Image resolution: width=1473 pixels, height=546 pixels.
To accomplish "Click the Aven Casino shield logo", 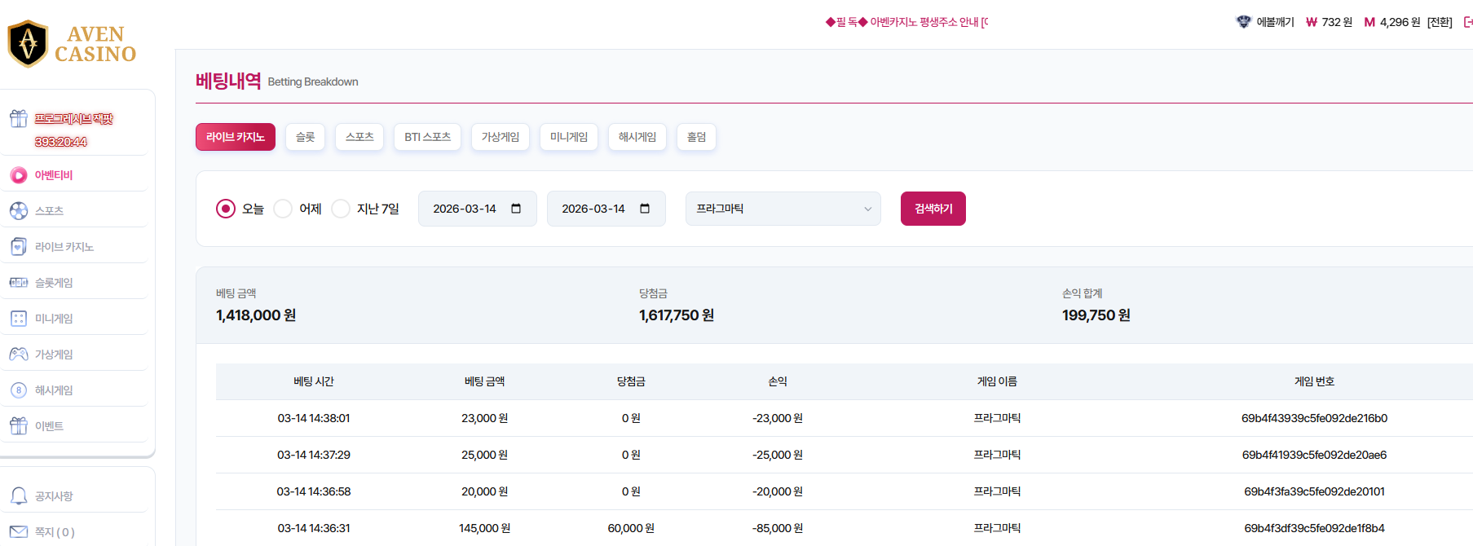I will pyautogui.click(x=28, y=43).
